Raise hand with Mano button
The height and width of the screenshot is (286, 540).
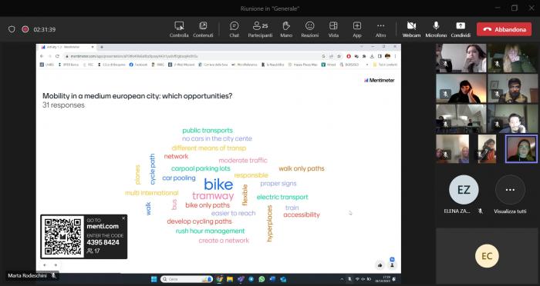[x=286, y=29]
